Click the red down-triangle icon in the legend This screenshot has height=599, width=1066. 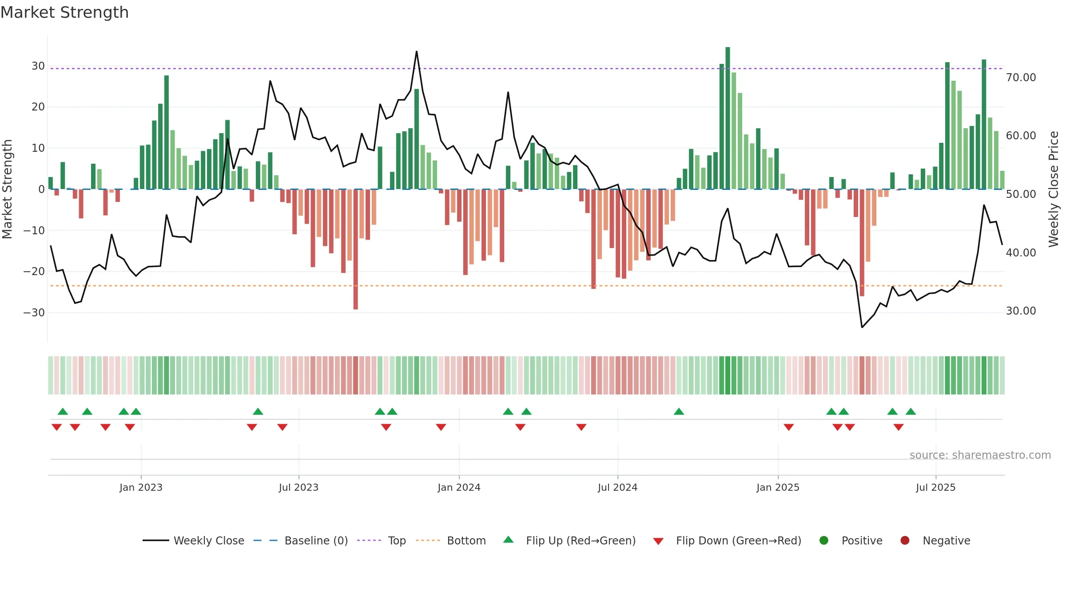(658, 541)
